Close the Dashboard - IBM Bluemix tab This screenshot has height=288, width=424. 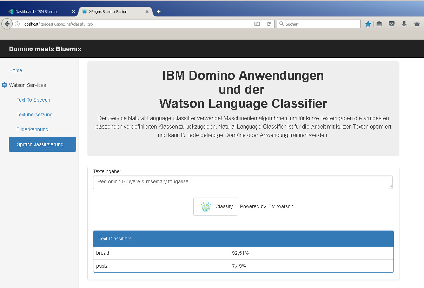[73, 12]
